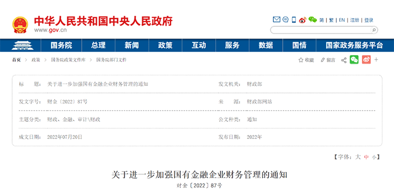Click the 国务院政策文件库 breadcrumb link
The height and width of the screenshot is (192, 394).
click(x=68, y=60)
